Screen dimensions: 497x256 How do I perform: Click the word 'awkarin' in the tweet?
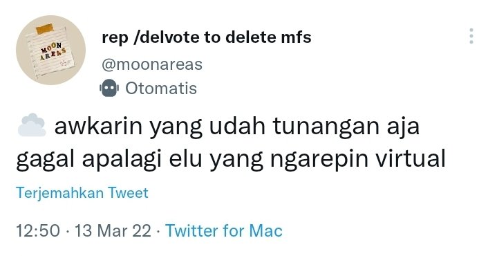[99, 126]
